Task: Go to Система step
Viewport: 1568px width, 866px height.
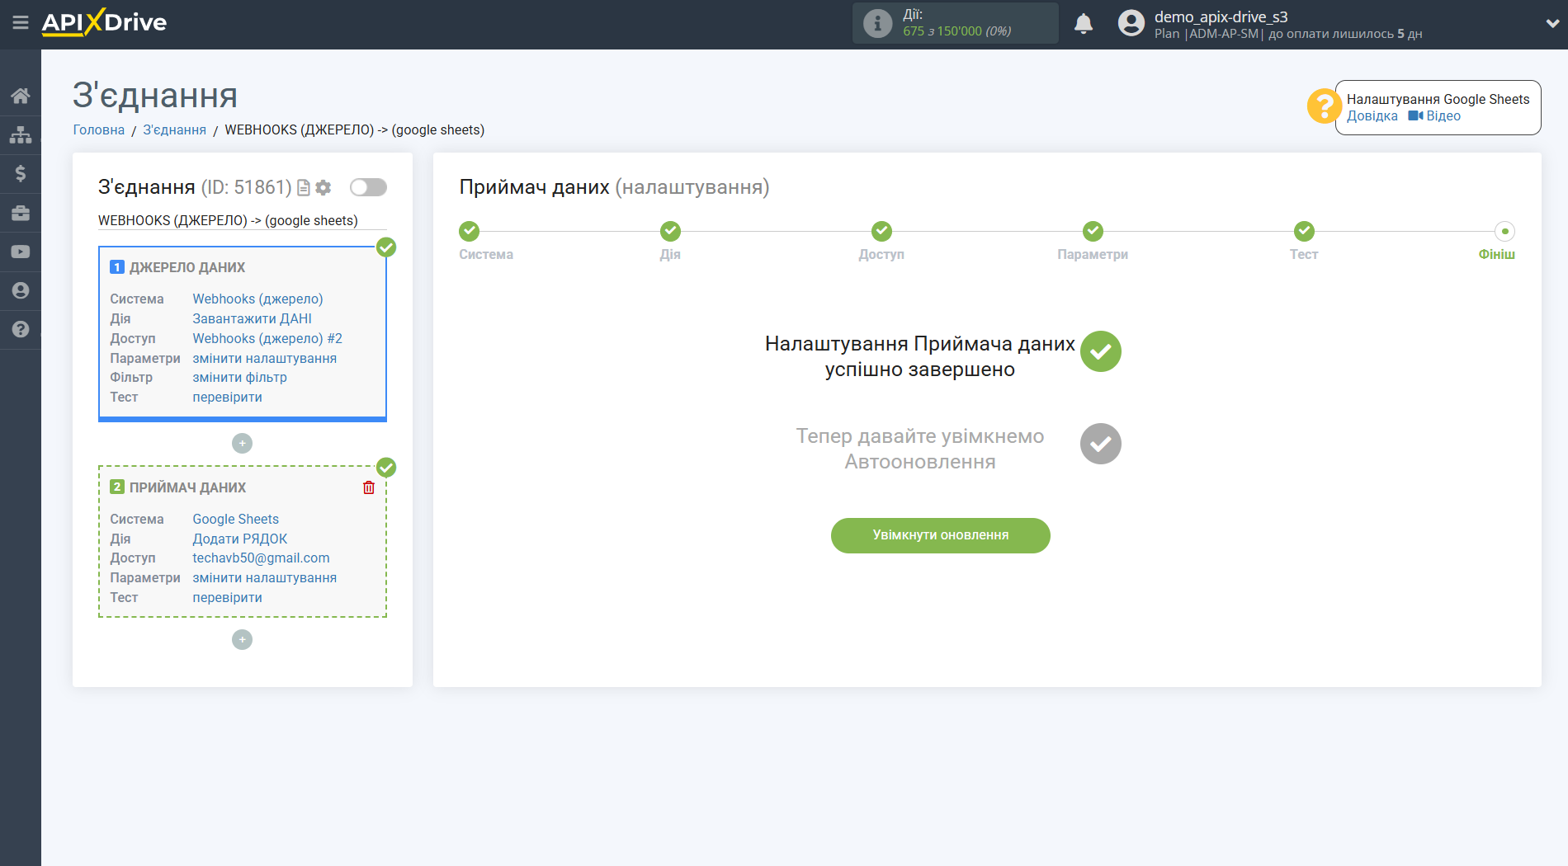Action: 470,231
